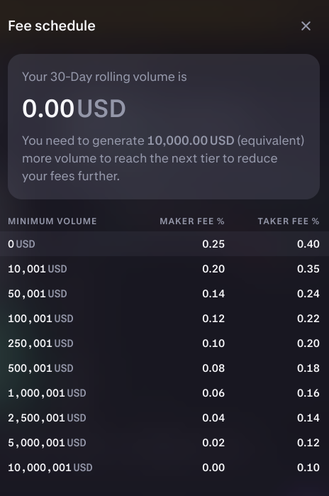Select the 0.00 USD rolling volume value
The width and height of the screenshot is (329, 496).
(74, 109)
